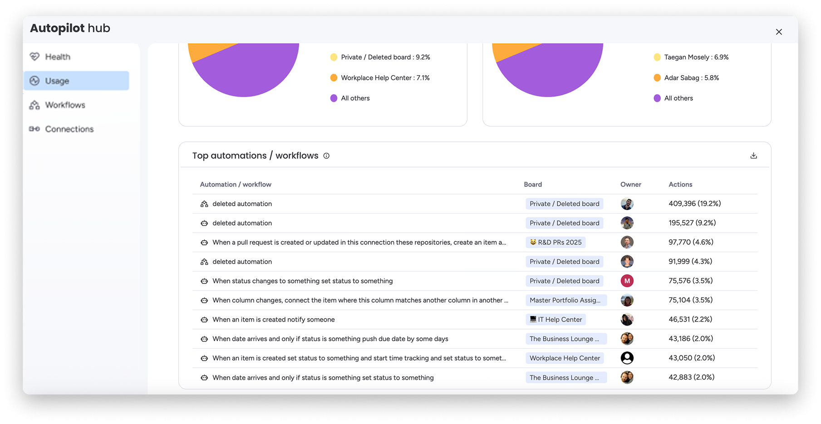This screenshot has height=424, width=821.
Task: Click workflow icon of 409,396 actions row
Action: 204,204
